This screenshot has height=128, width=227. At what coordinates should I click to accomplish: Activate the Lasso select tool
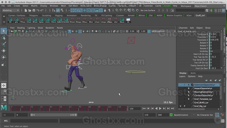tap(4, 38)
